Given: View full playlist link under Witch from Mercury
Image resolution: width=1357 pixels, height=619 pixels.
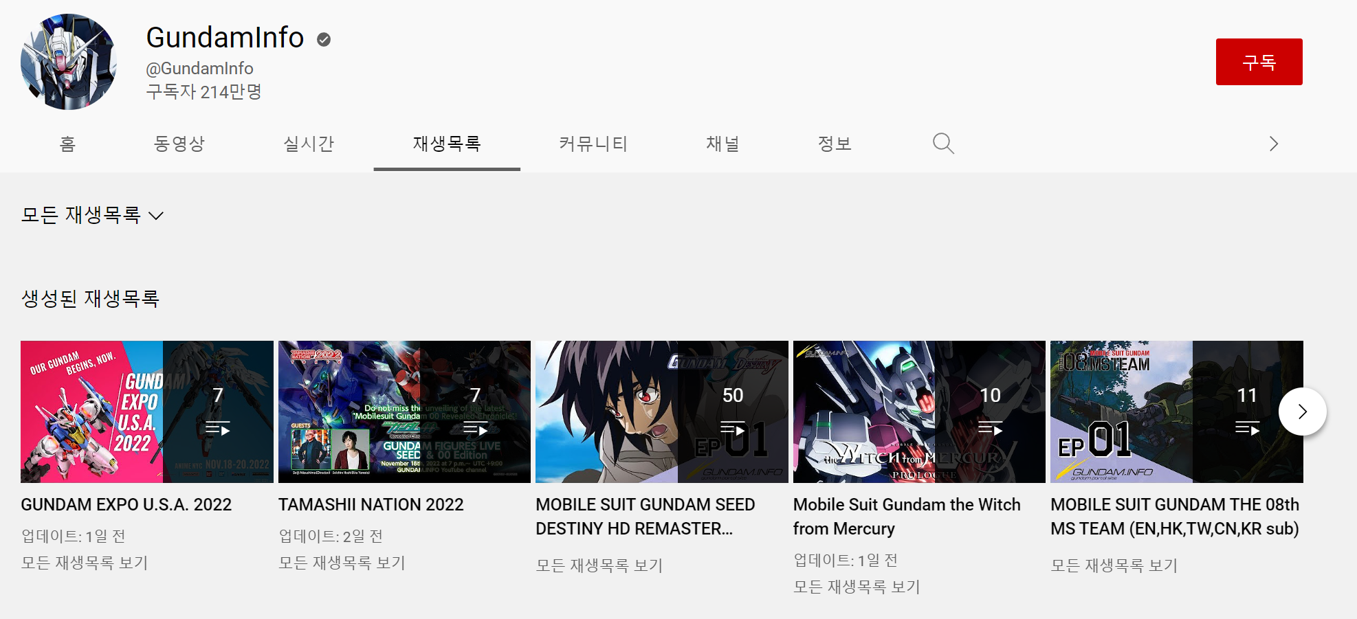Looking at the screenshot, I should coord(857,587).
